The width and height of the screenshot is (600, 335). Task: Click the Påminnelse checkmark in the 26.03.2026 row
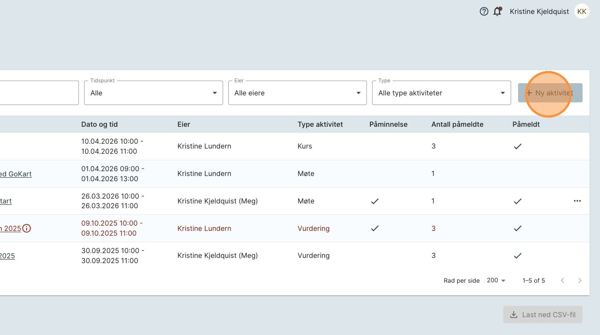coord(374,201)
